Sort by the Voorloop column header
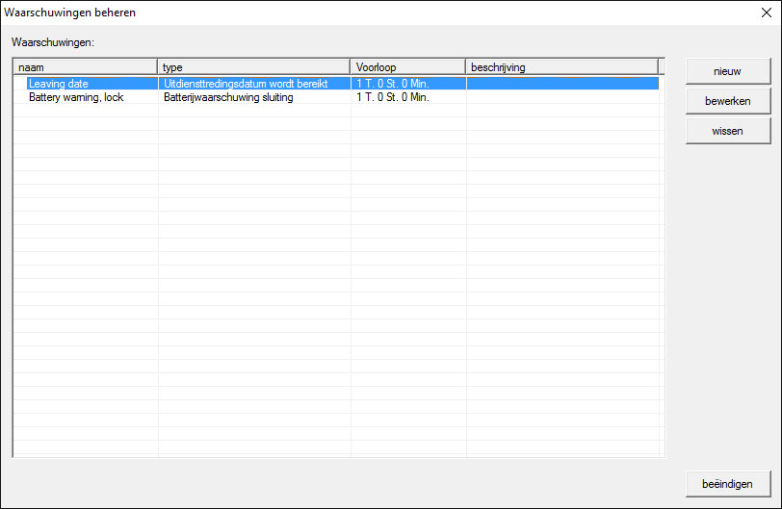 point(407,66)
